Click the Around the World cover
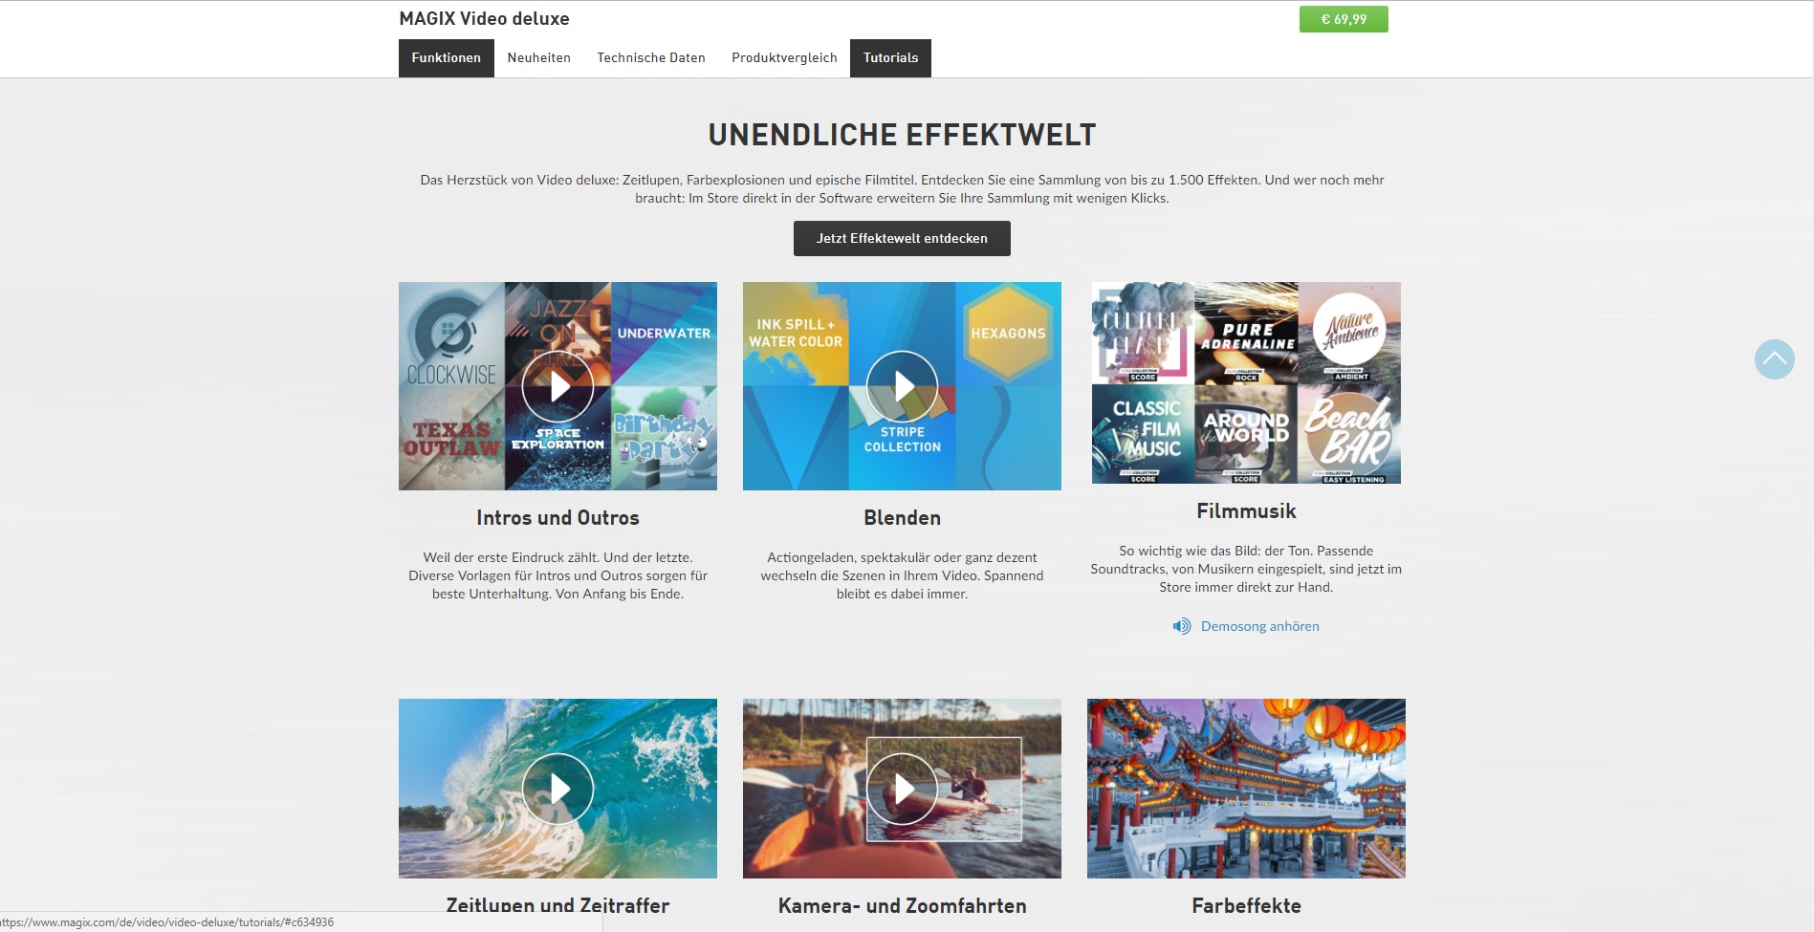 pyautogui.click(x=1246, y=434)
